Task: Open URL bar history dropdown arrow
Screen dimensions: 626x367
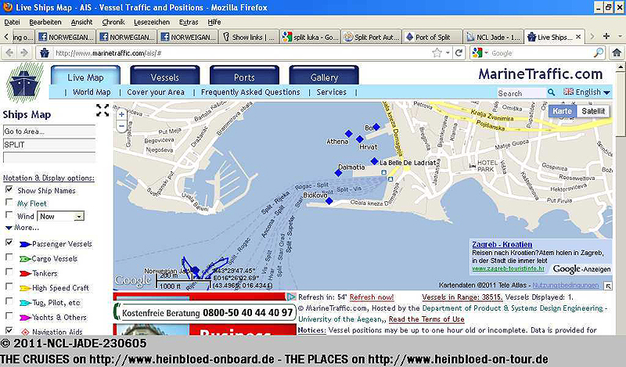Action: (x=448, y=52)
